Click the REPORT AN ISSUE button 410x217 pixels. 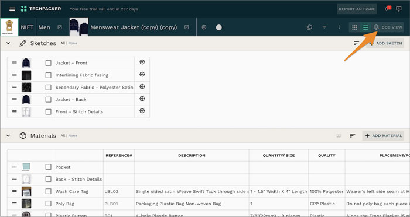357,9
